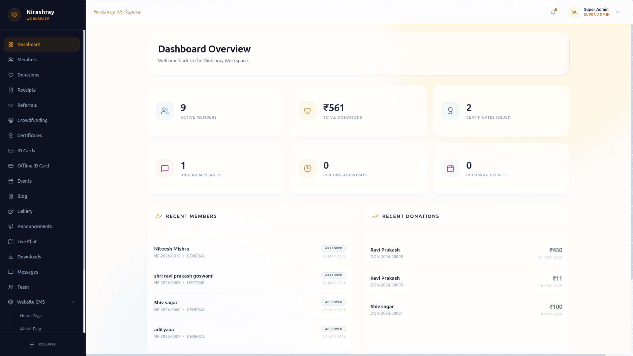
Task: Open Live Chat in the sidebar
Action: tap(42, 242)
